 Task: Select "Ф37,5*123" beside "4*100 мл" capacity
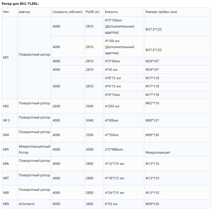point(153,50)
